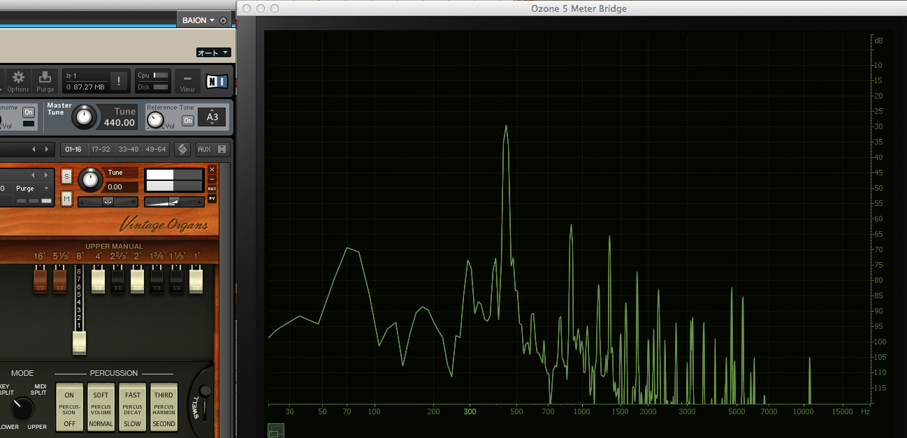Click the instrument output level meter

pos(174,180)
